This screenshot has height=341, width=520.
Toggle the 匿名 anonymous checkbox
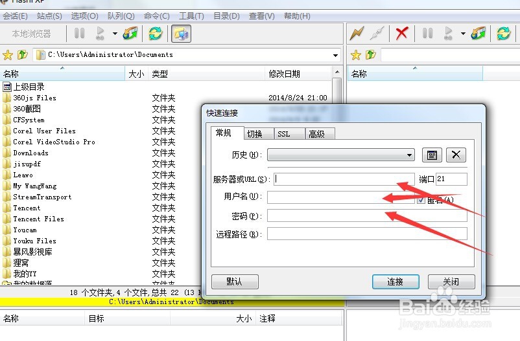(421, 200)
